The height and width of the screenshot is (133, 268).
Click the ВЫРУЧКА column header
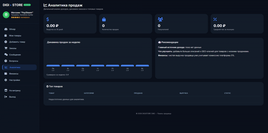[x=184, y=93]
